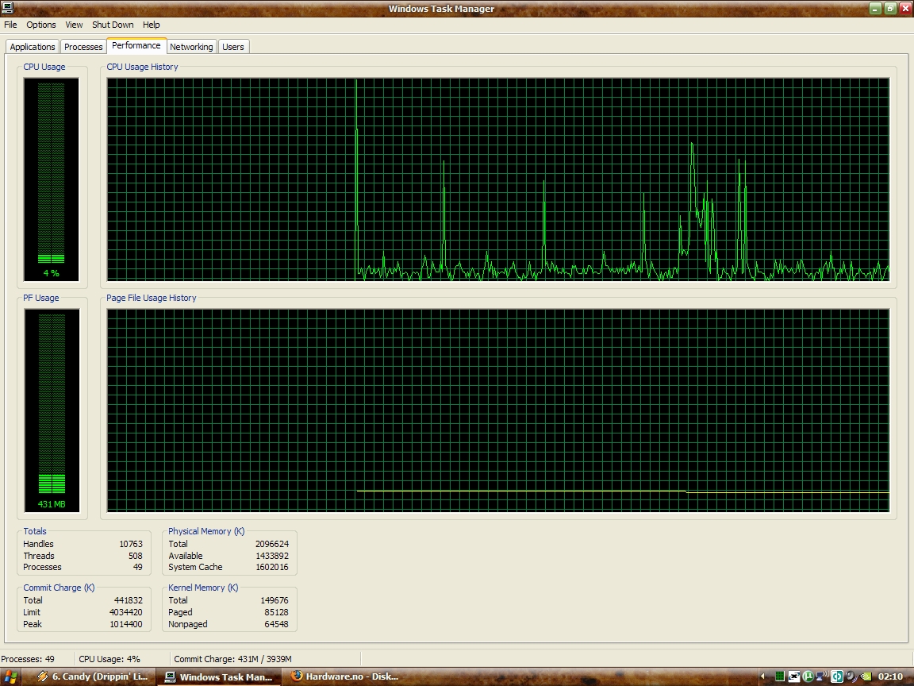Screen dimensions: 914x686
Task: Expand hidden system tray icons arrow
Action: click(x=762, y=676)
